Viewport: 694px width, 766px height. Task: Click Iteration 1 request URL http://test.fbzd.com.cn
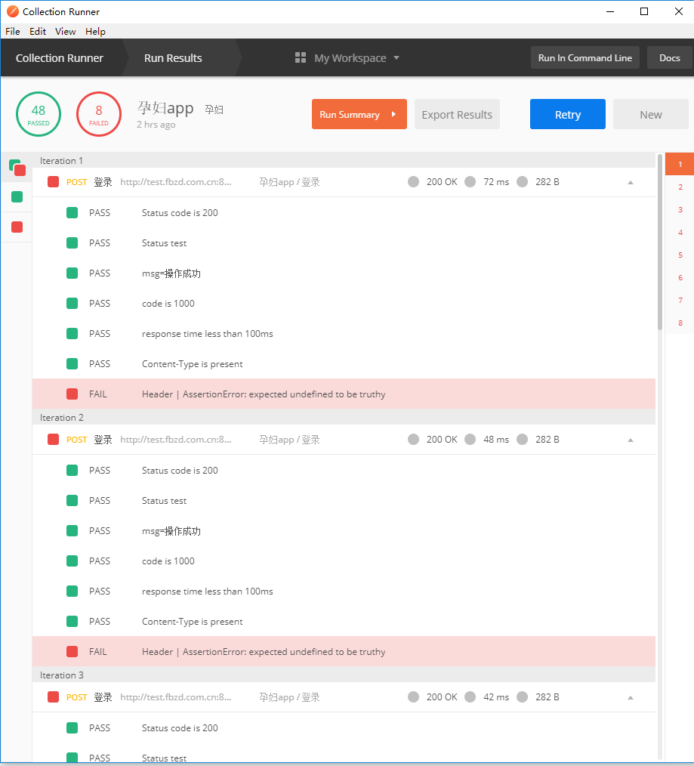pos(176,182)
